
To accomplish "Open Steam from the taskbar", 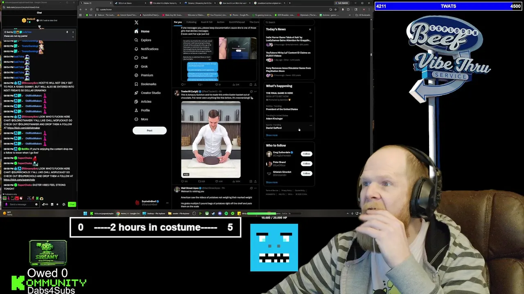I will click(x=213, y=213).
